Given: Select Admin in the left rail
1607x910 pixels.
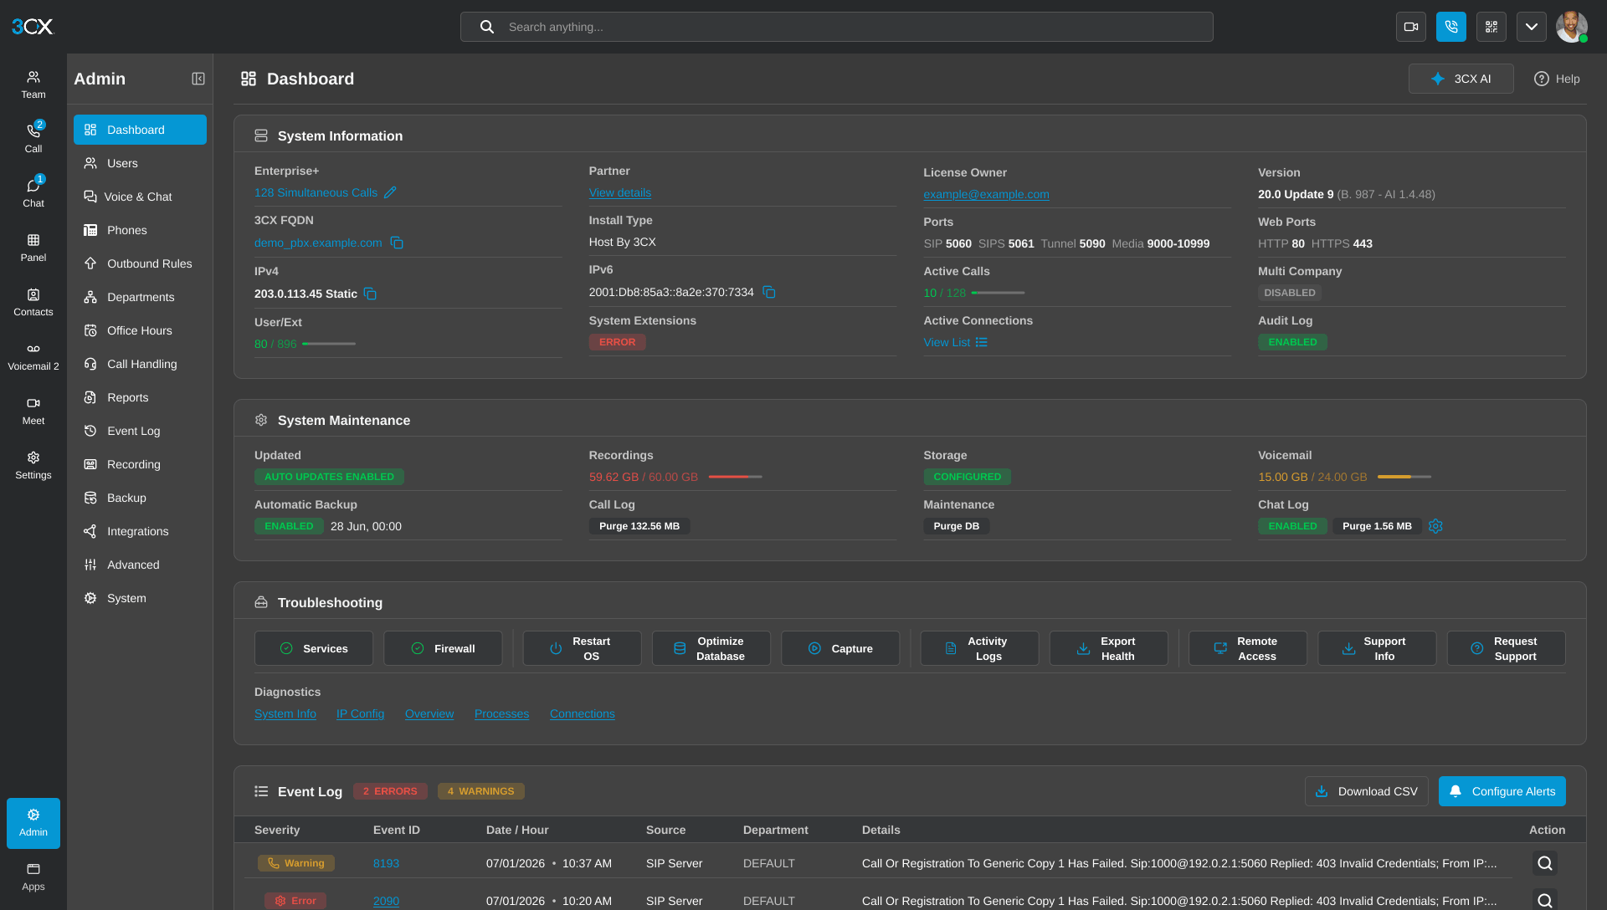Looking at the screenshot, I should 33,823.
